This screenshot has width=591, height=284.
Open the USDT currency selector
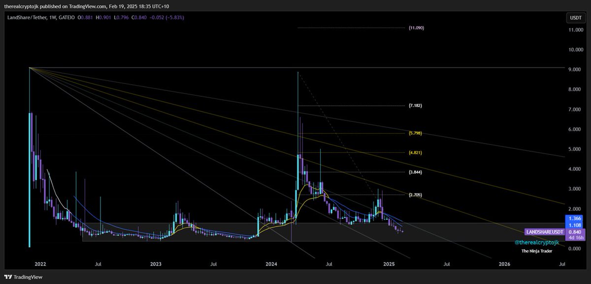pyautogui.click(x=576, y=18)
